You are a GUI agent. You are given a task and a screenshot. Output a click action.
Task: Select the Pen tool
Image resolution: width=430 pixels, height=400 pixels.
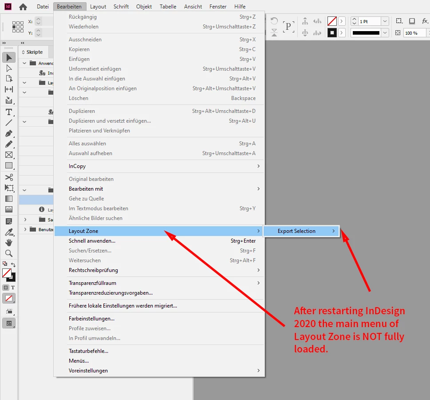click(x=9, y=133)
